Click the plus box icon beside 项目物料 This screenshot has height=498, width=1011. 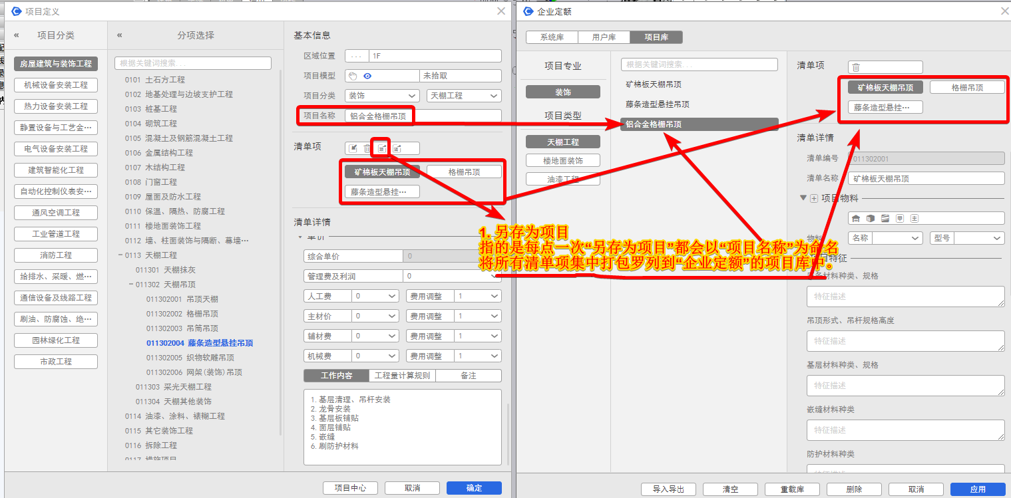pyautogui.click(x=813, y=198)
